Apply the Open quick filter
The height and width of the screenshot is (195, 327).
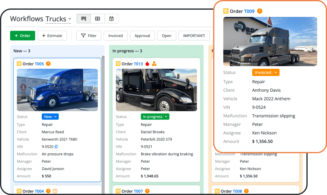[x=167, y=36]
